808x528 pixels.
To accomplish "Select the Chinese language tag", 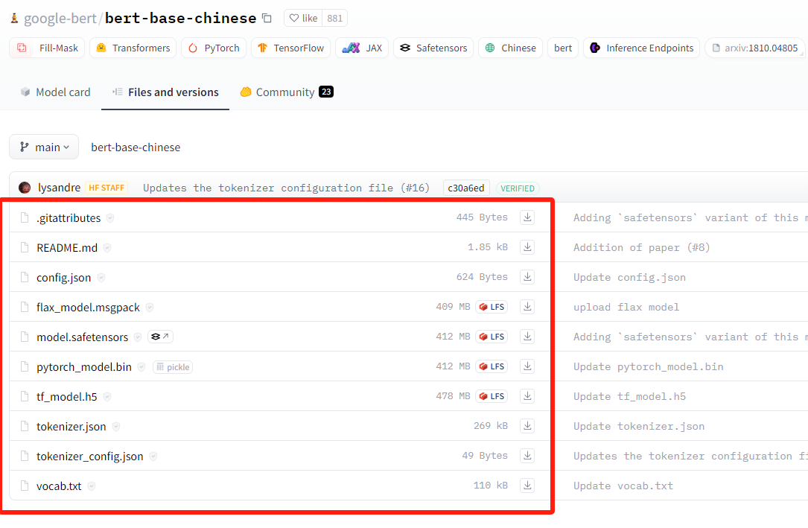I will 510,48.
